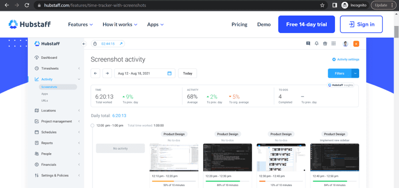Image resolution: width=399 pixels, height=188 pixels.
Task: Open Dashboard in the sidebar
Action: [x=49, y=58]
